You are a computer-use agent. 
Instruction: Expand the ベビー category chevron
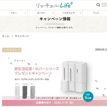[x=25, y=13]
